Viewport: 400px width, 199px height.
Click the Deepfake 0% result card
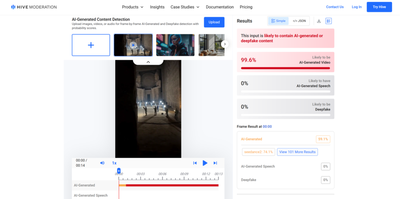pyautogui.click(x=285, y=109)
